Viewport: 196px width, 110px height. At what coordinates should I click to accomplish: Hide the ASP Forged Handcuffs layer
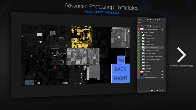[x=138, y=54]
